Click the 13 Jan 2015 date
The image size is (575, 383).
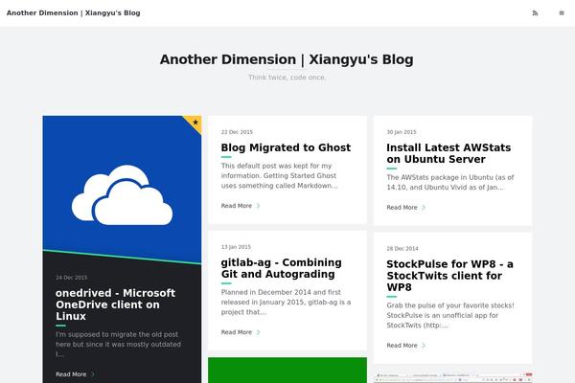(x=236, y=247)
